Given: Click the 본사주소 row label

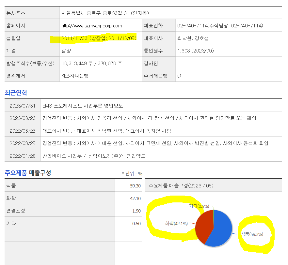Looking at the screenshot, I should [16, 13].
